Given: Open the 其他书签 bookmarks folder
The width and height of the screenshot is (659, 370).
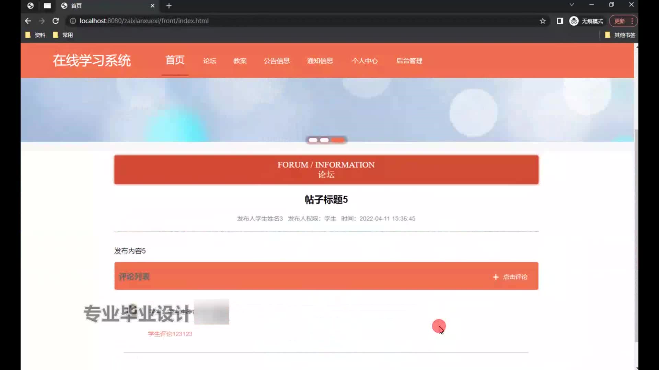Looking at the screenshot, I should point(620,35).
